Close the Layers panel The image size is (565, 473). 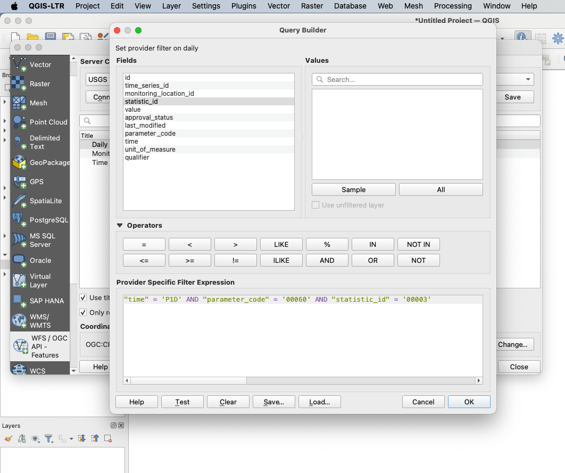[x=121, y=426]
